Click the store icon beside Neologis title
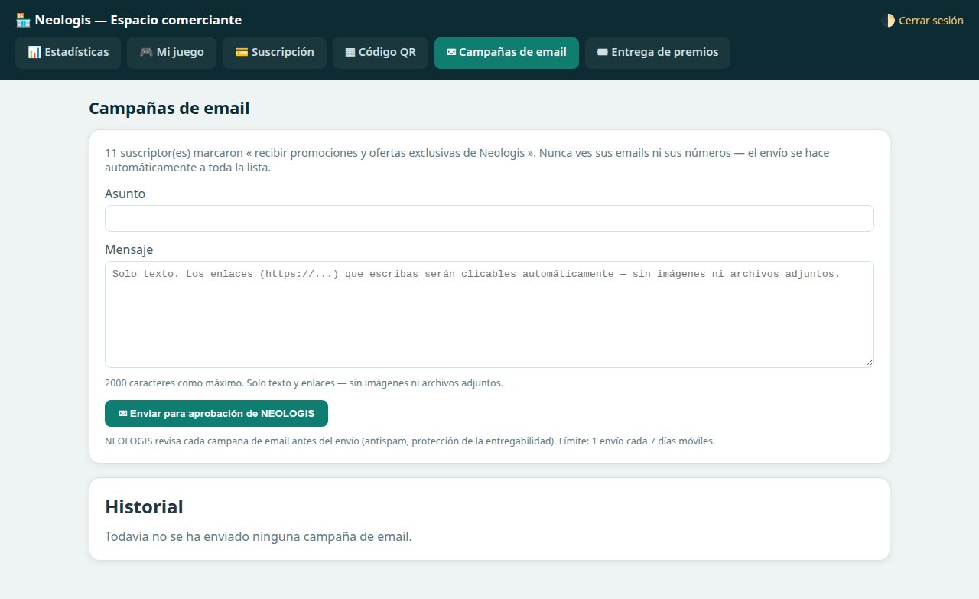Viewport: 979px width, 599px height. (22, 21)
